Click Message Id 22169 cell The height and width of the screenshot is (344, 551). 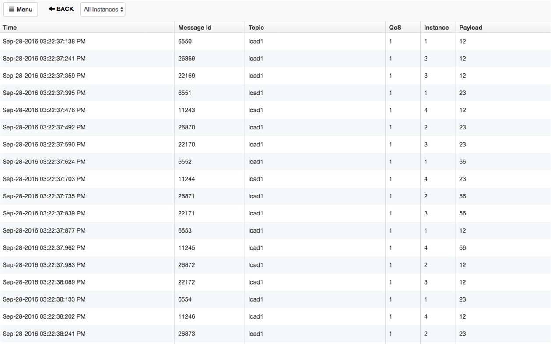point(186,76)
